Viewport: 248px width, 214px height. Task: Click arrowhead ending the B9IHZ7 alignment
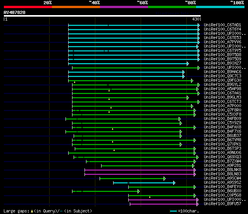pyautogui.click(x=188, y=63)
